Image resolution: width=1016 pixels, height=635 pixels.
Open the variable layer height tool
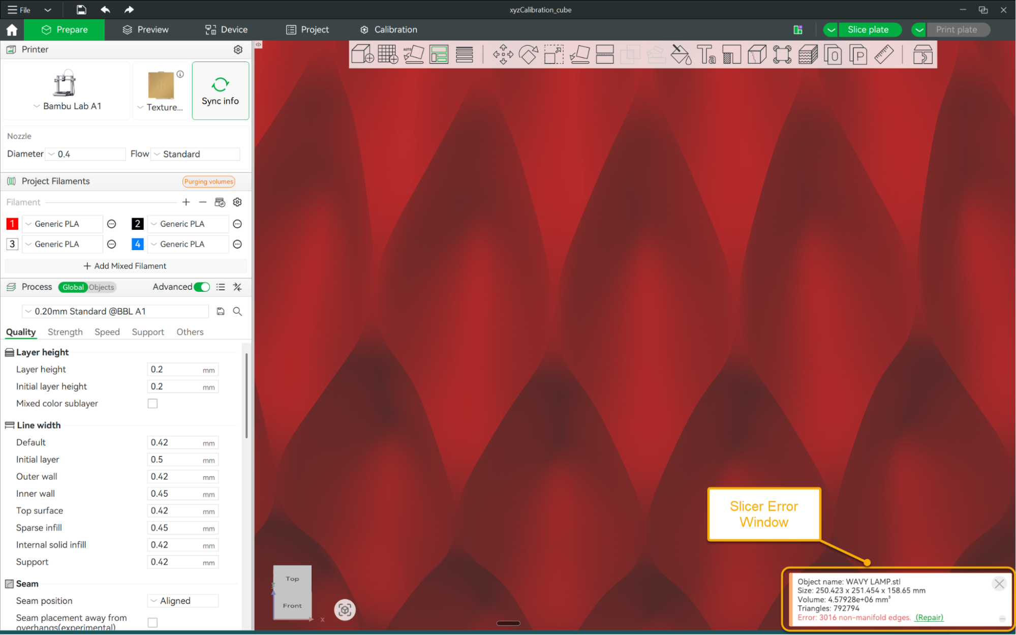point(464,54)
